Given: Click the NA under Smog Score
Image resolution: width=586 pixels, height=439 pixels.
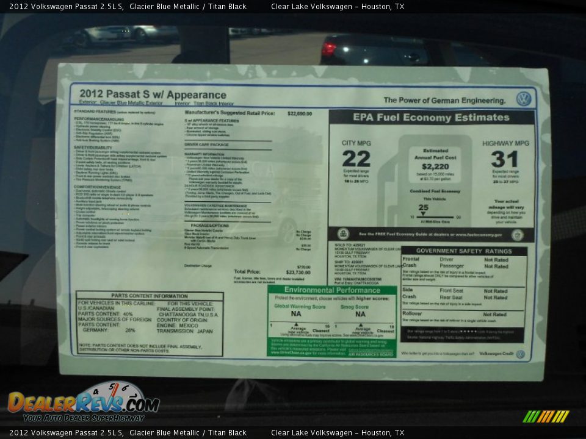Looking at the screenshot, I should coord(360,315).
